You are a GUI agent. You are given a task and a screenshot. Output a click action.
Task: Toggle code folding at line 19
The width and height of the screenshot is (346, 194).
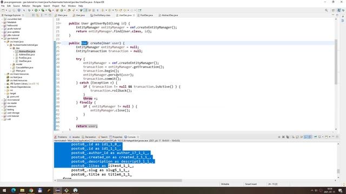click(61, 23)
